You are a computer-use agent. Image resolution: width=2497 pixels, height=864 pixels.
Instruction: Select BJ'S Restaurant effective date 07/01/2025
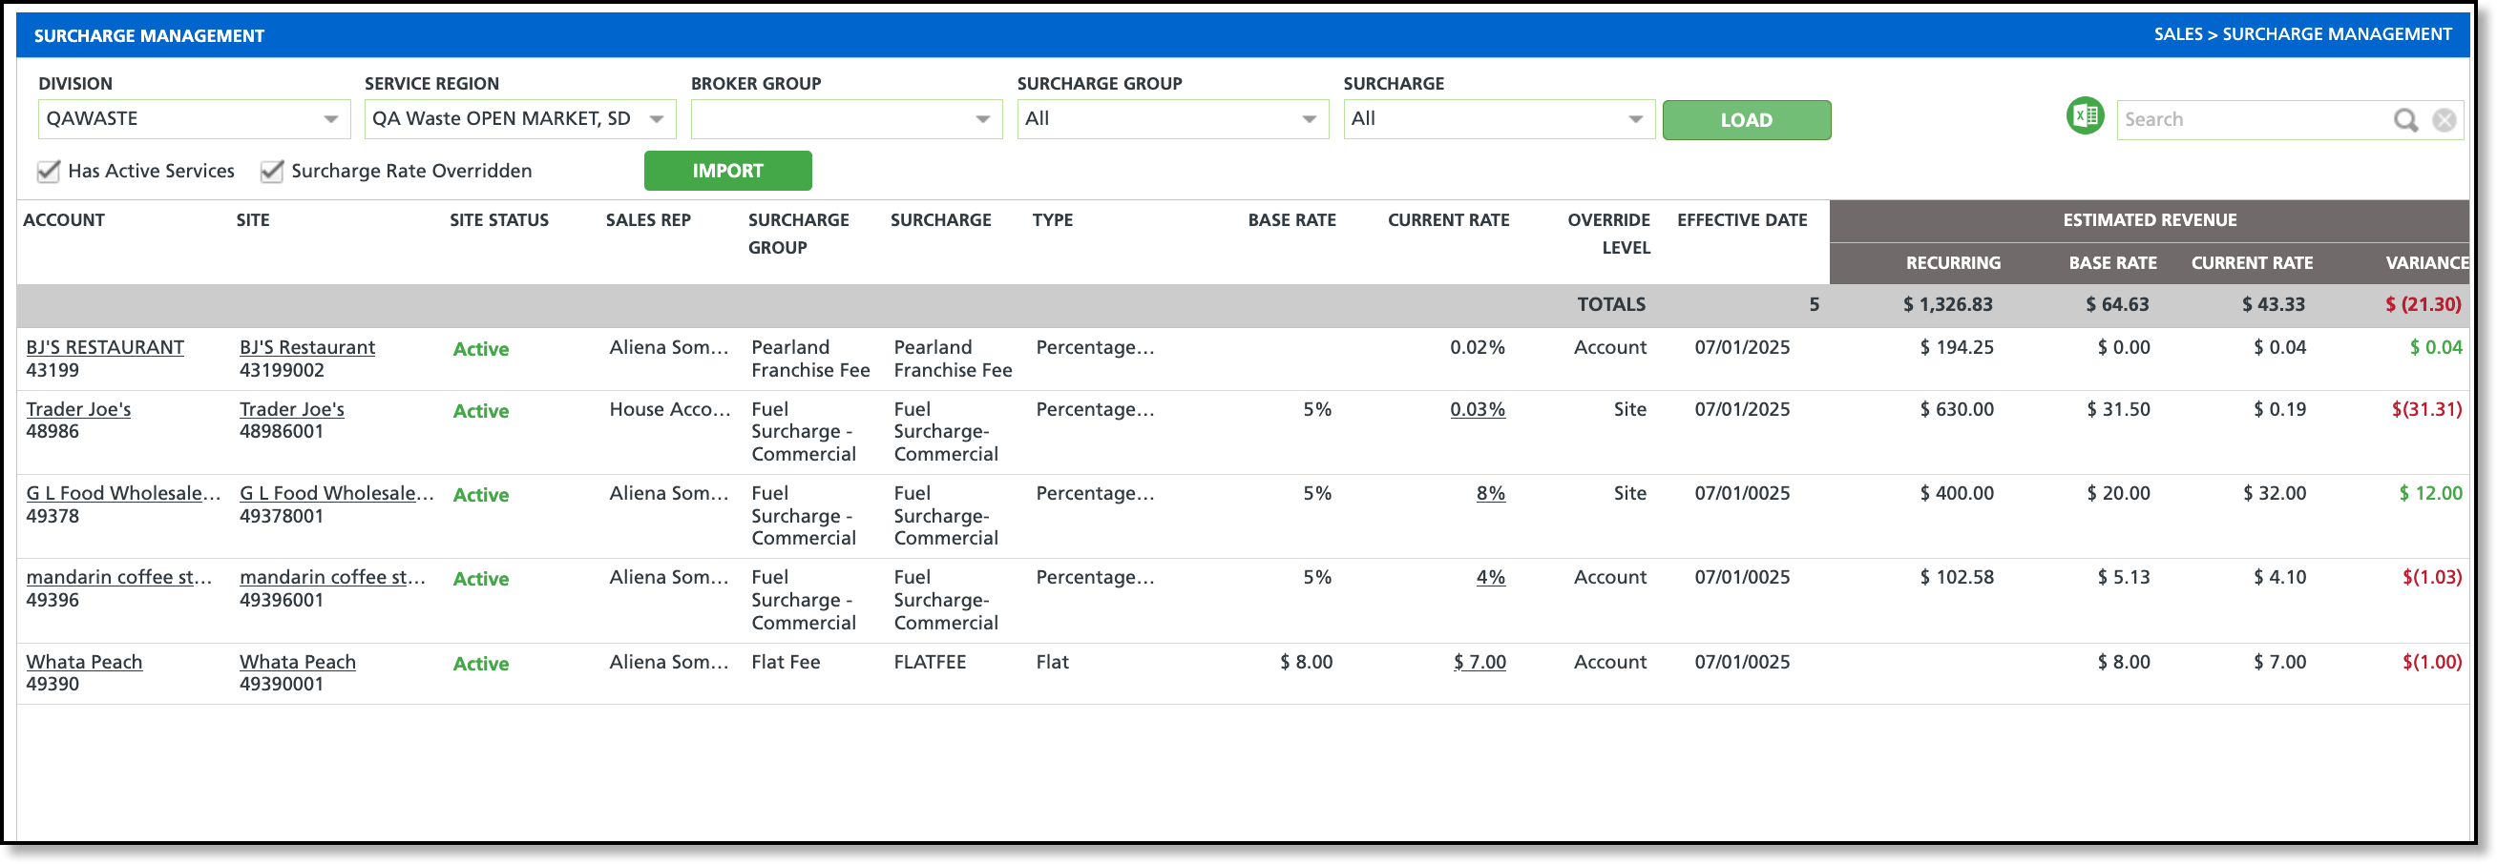point(1742,348)
